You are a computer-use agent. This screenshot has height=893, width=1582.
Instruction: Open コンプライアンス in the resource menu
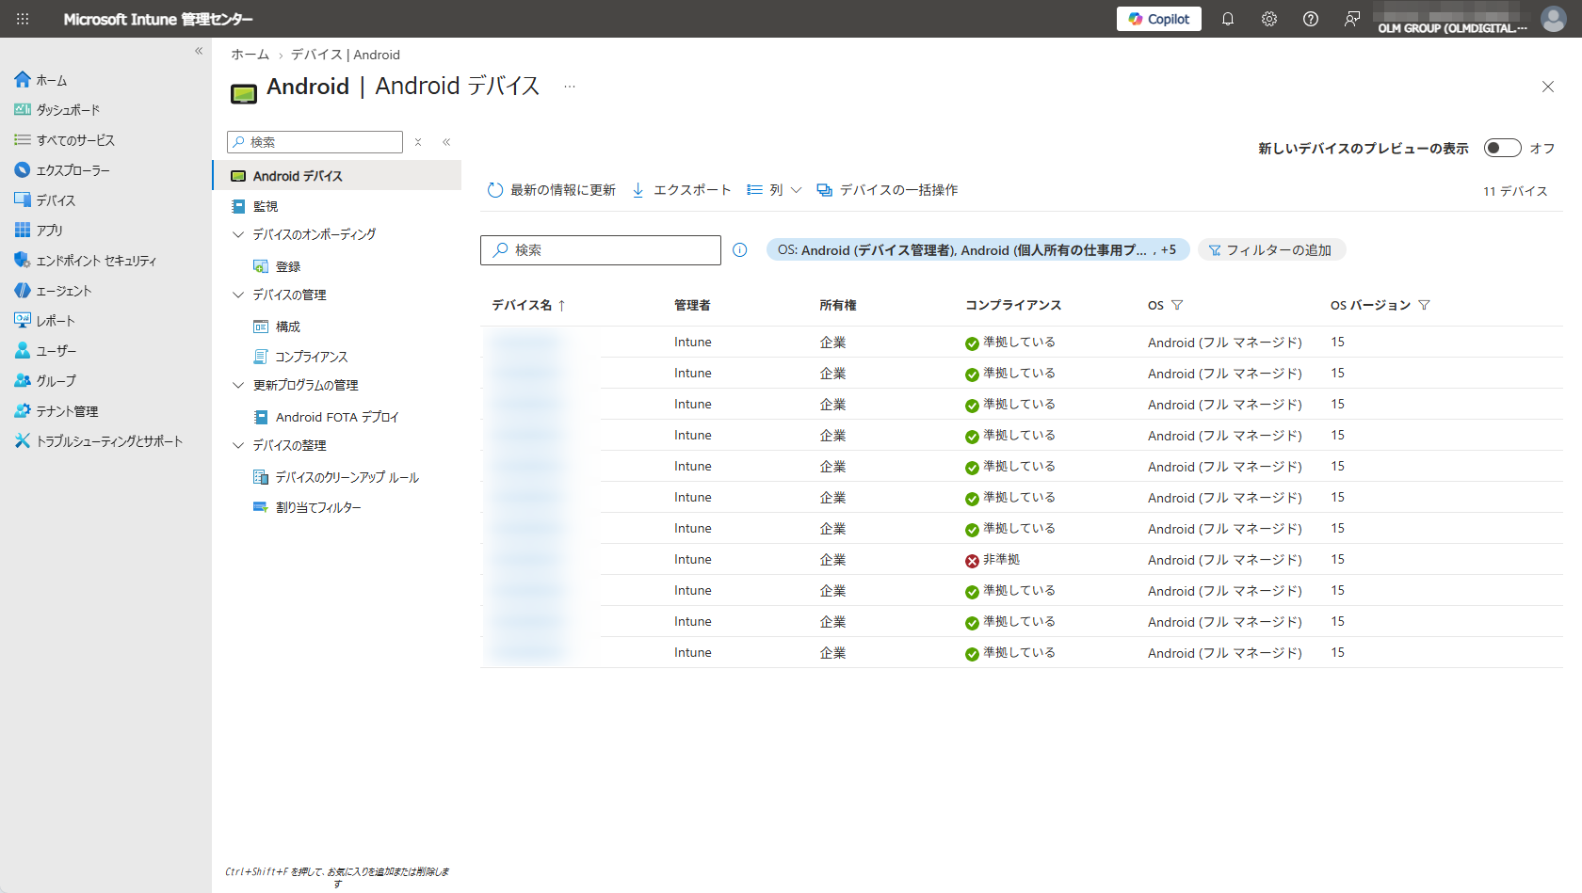pos(312,357)
